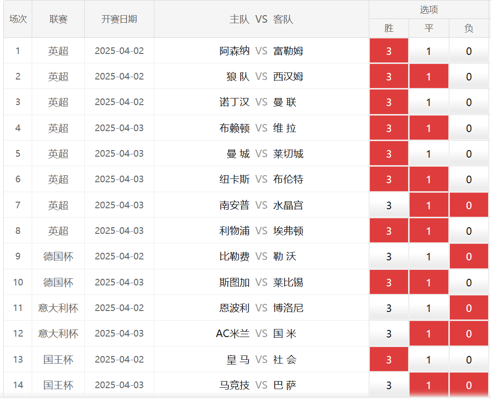Image resolution: width=491 pixels, height=400 pixels.
Task: Click the 主队 VS 客队 column header
Action: coord(261,19)
